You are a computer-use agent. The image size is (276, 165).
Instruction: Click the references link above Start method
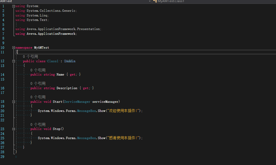tap(38, 97)
